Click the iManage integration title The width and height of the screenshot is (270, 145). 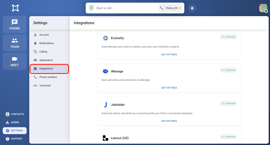[x=117, y=71]
